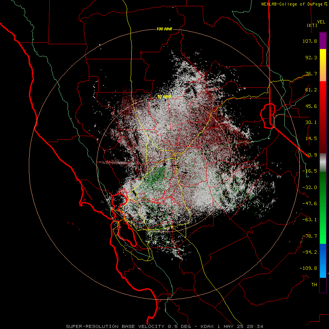Click the yellow segment of the color bar
Image resolution: width=329 pixels, height=329 pixels.
click(x=323, y=65)
